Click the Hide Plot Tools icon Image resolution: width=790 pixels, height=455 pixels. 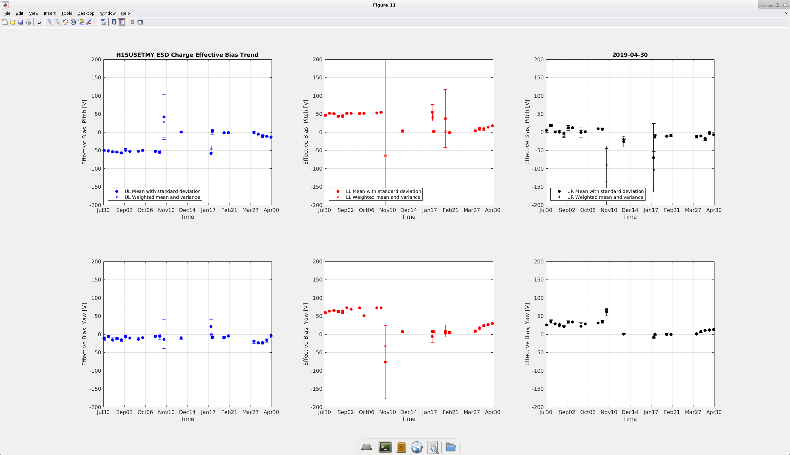tap(132, 22)
